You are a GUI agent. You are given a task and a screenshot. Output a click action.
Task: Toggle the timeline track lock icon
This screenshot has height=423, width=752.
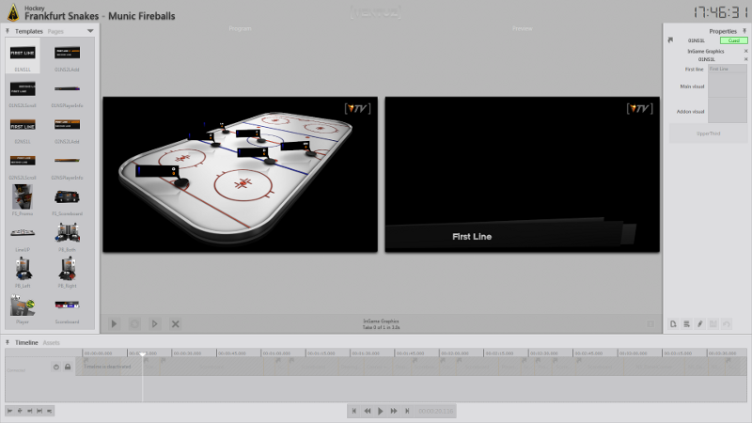pos(67,367)
